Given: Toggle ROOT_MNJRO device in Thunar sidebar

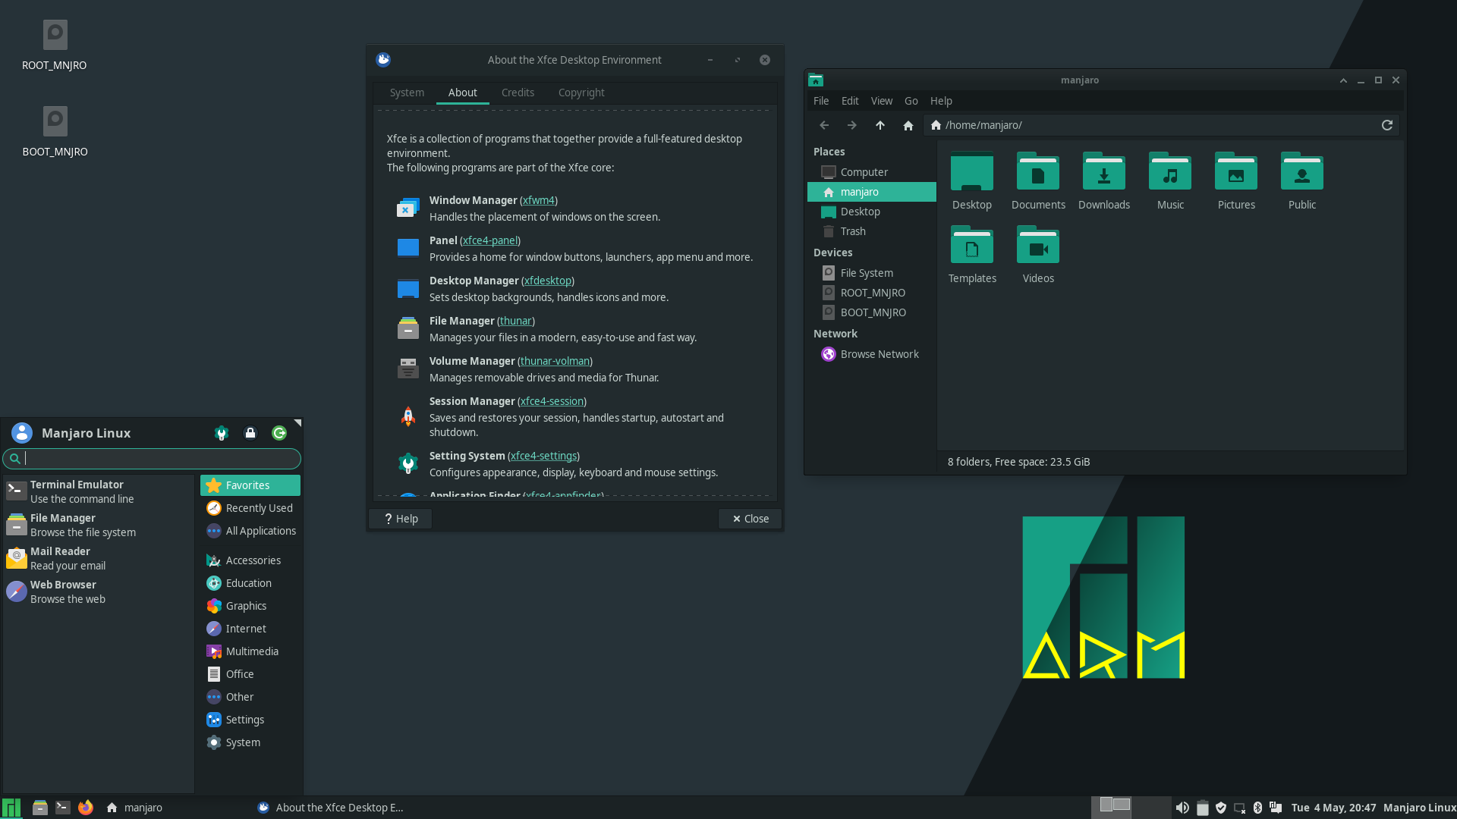Looking at the screenshot, I should [x=873, y=292].
